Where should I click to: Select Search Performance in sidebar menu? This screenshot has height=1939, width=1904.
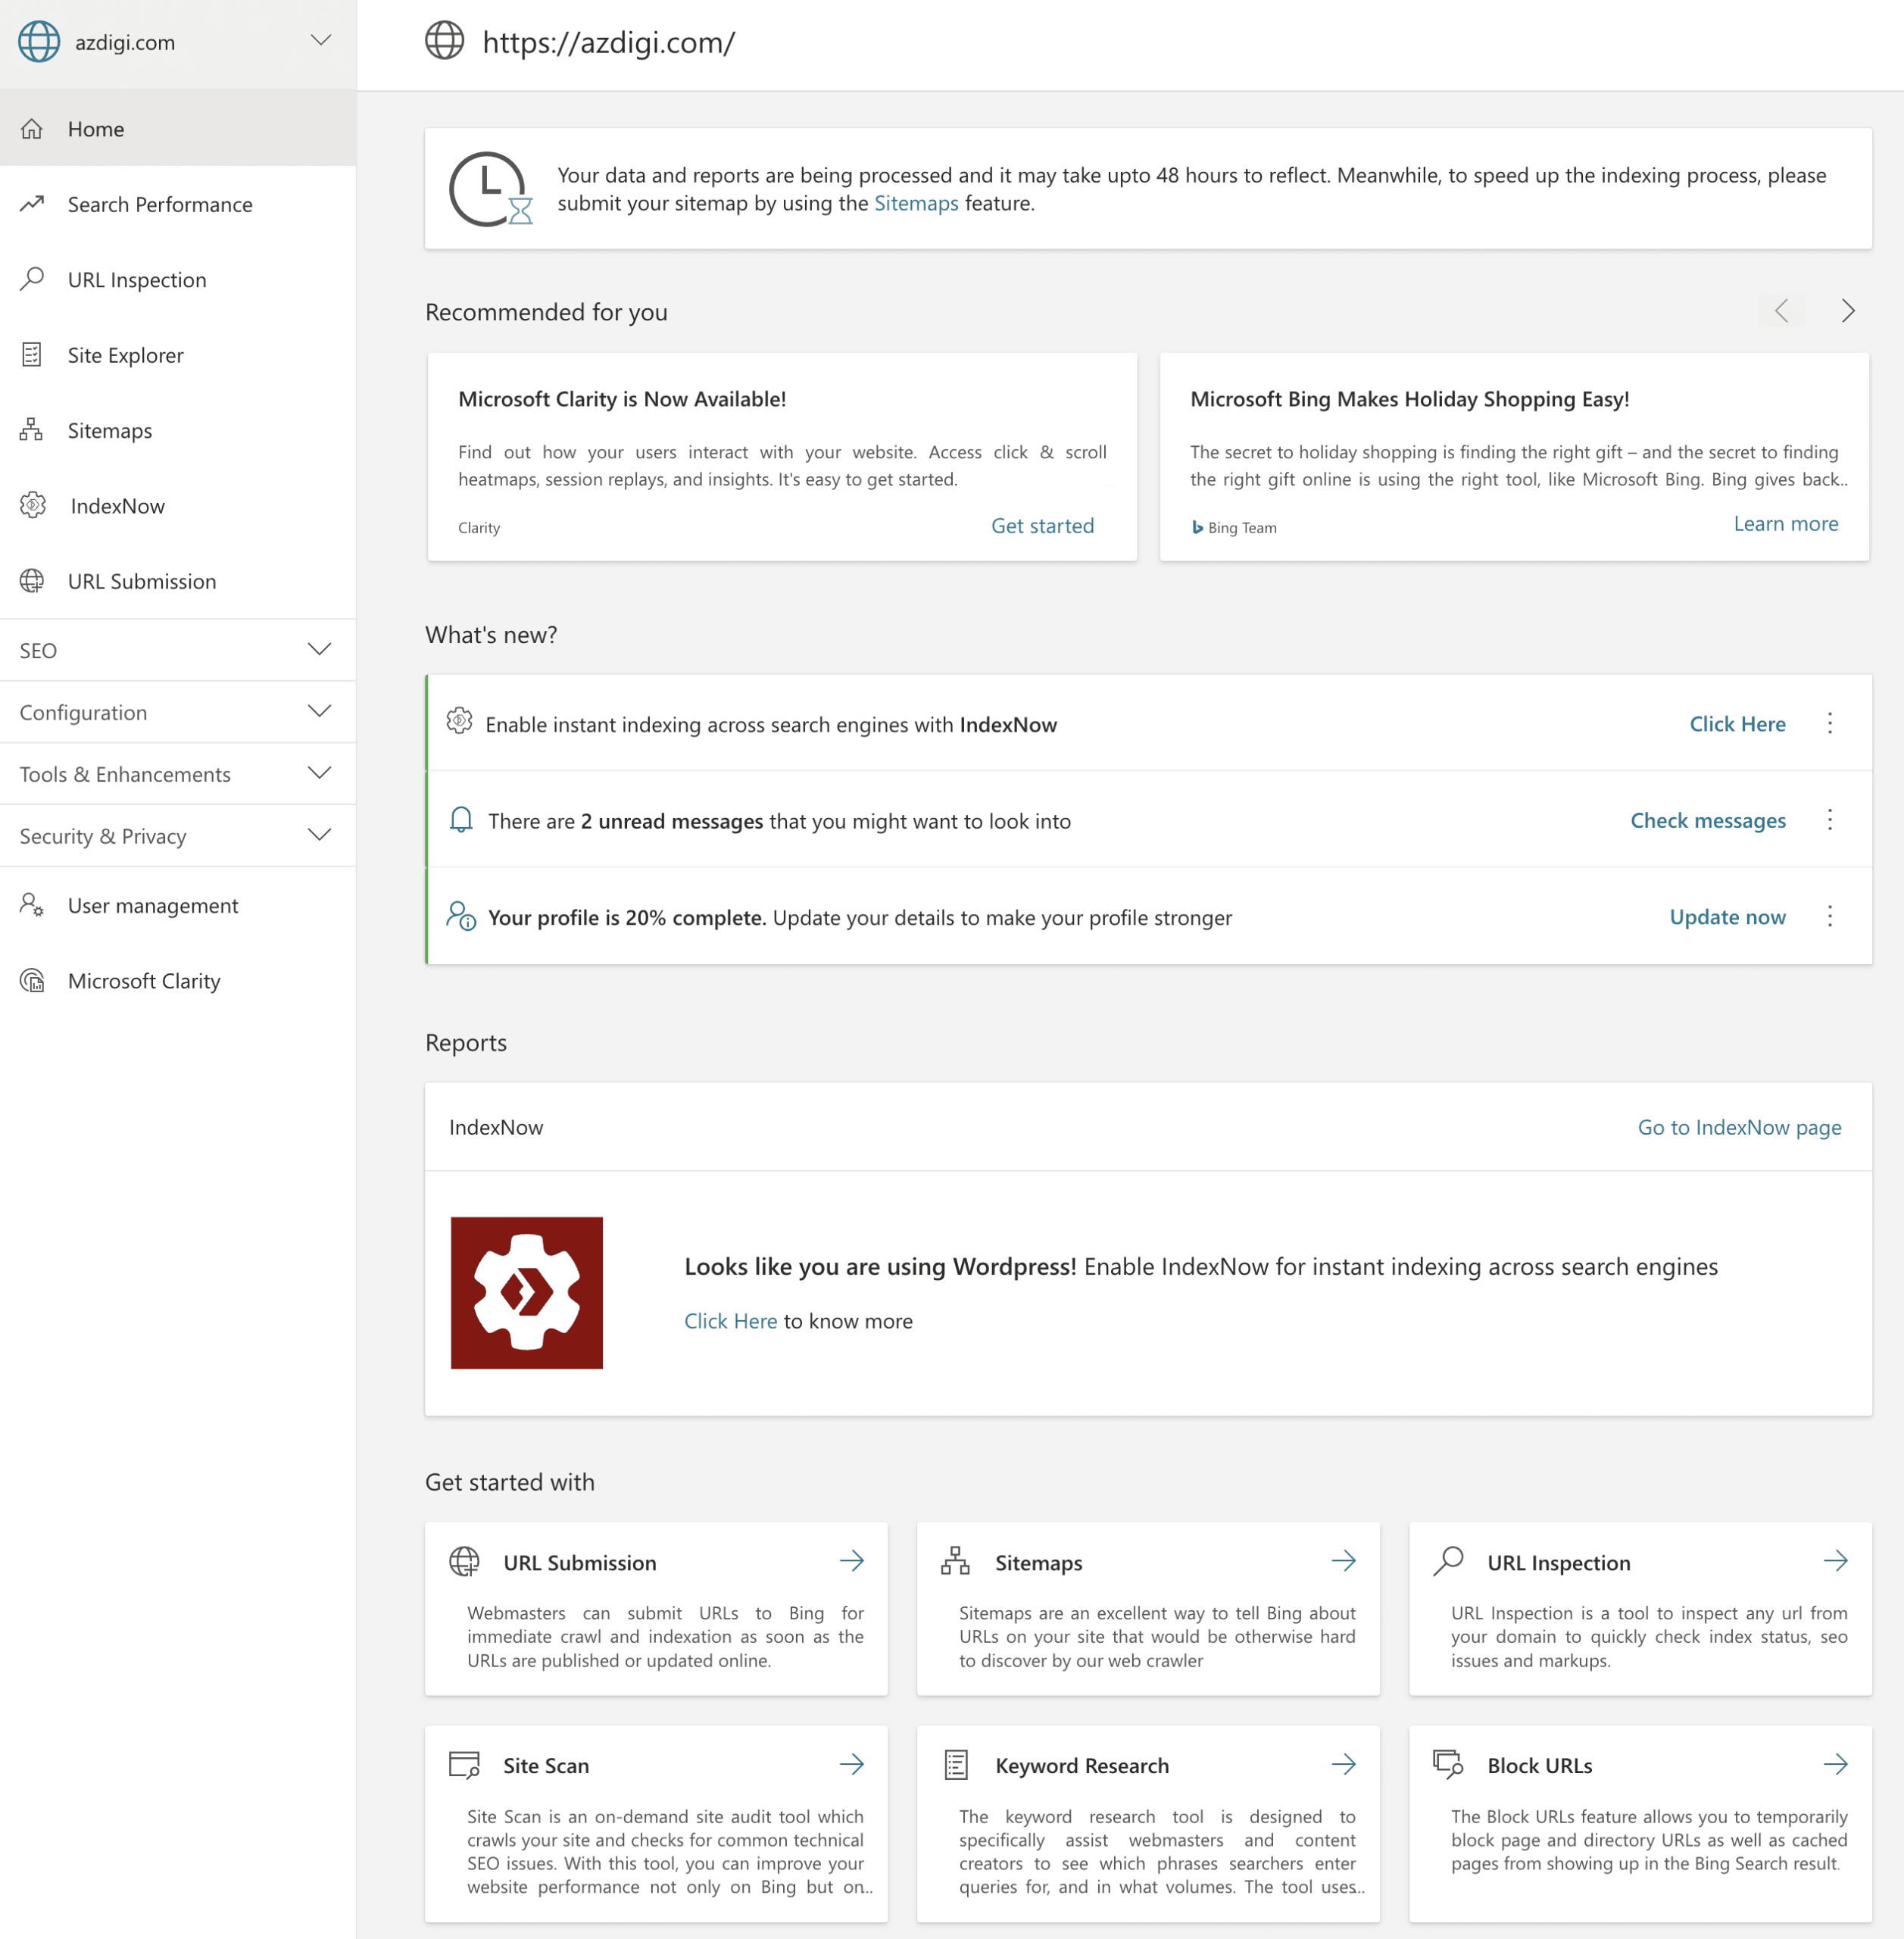tap(159, 204)
